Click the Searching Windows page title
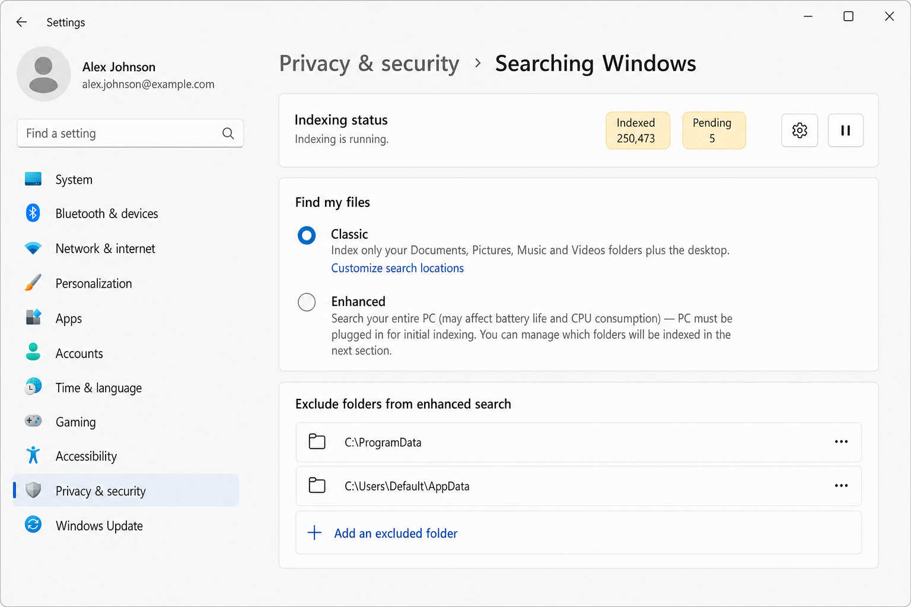 (595, 63)
